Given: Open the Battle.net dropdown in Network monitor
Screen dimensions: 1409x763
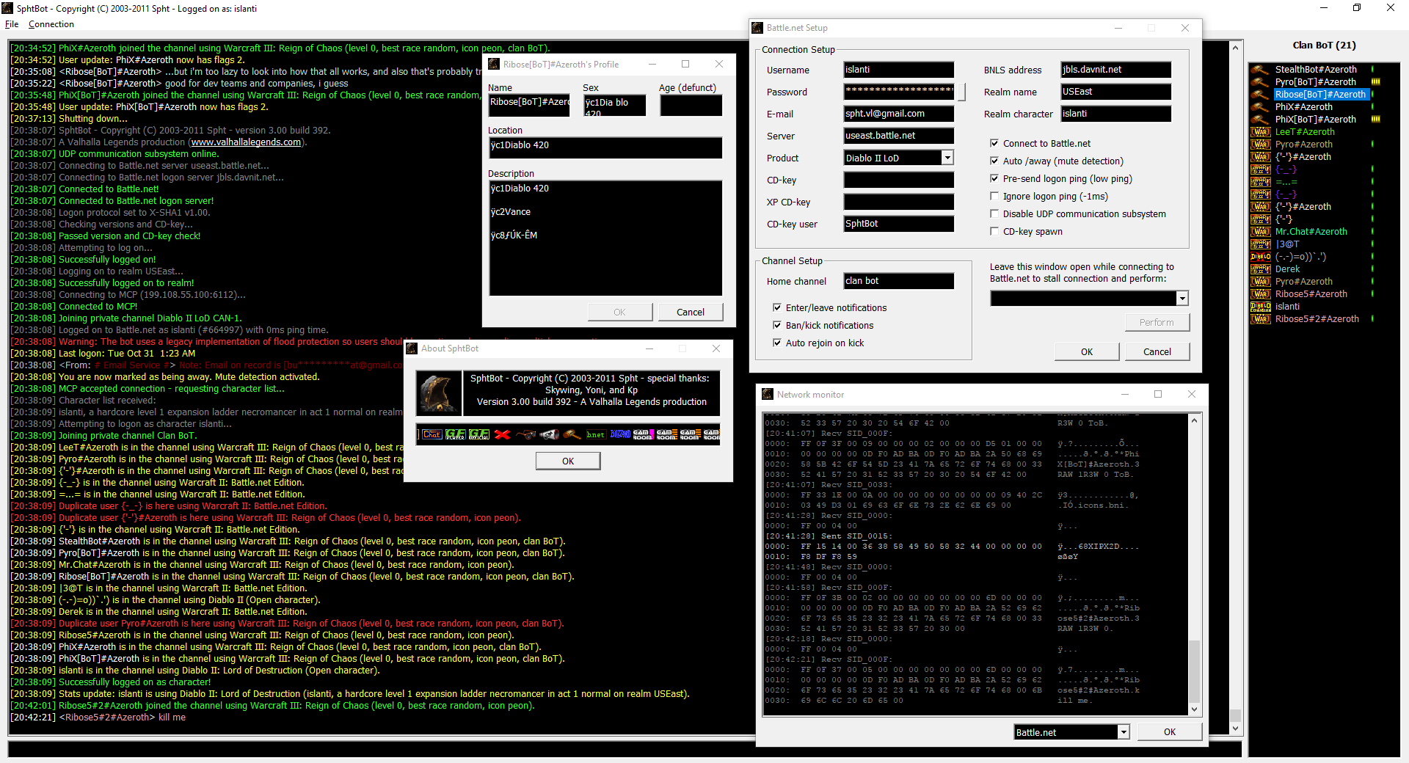Looking at the screenshot, I should click(1124, 732).
